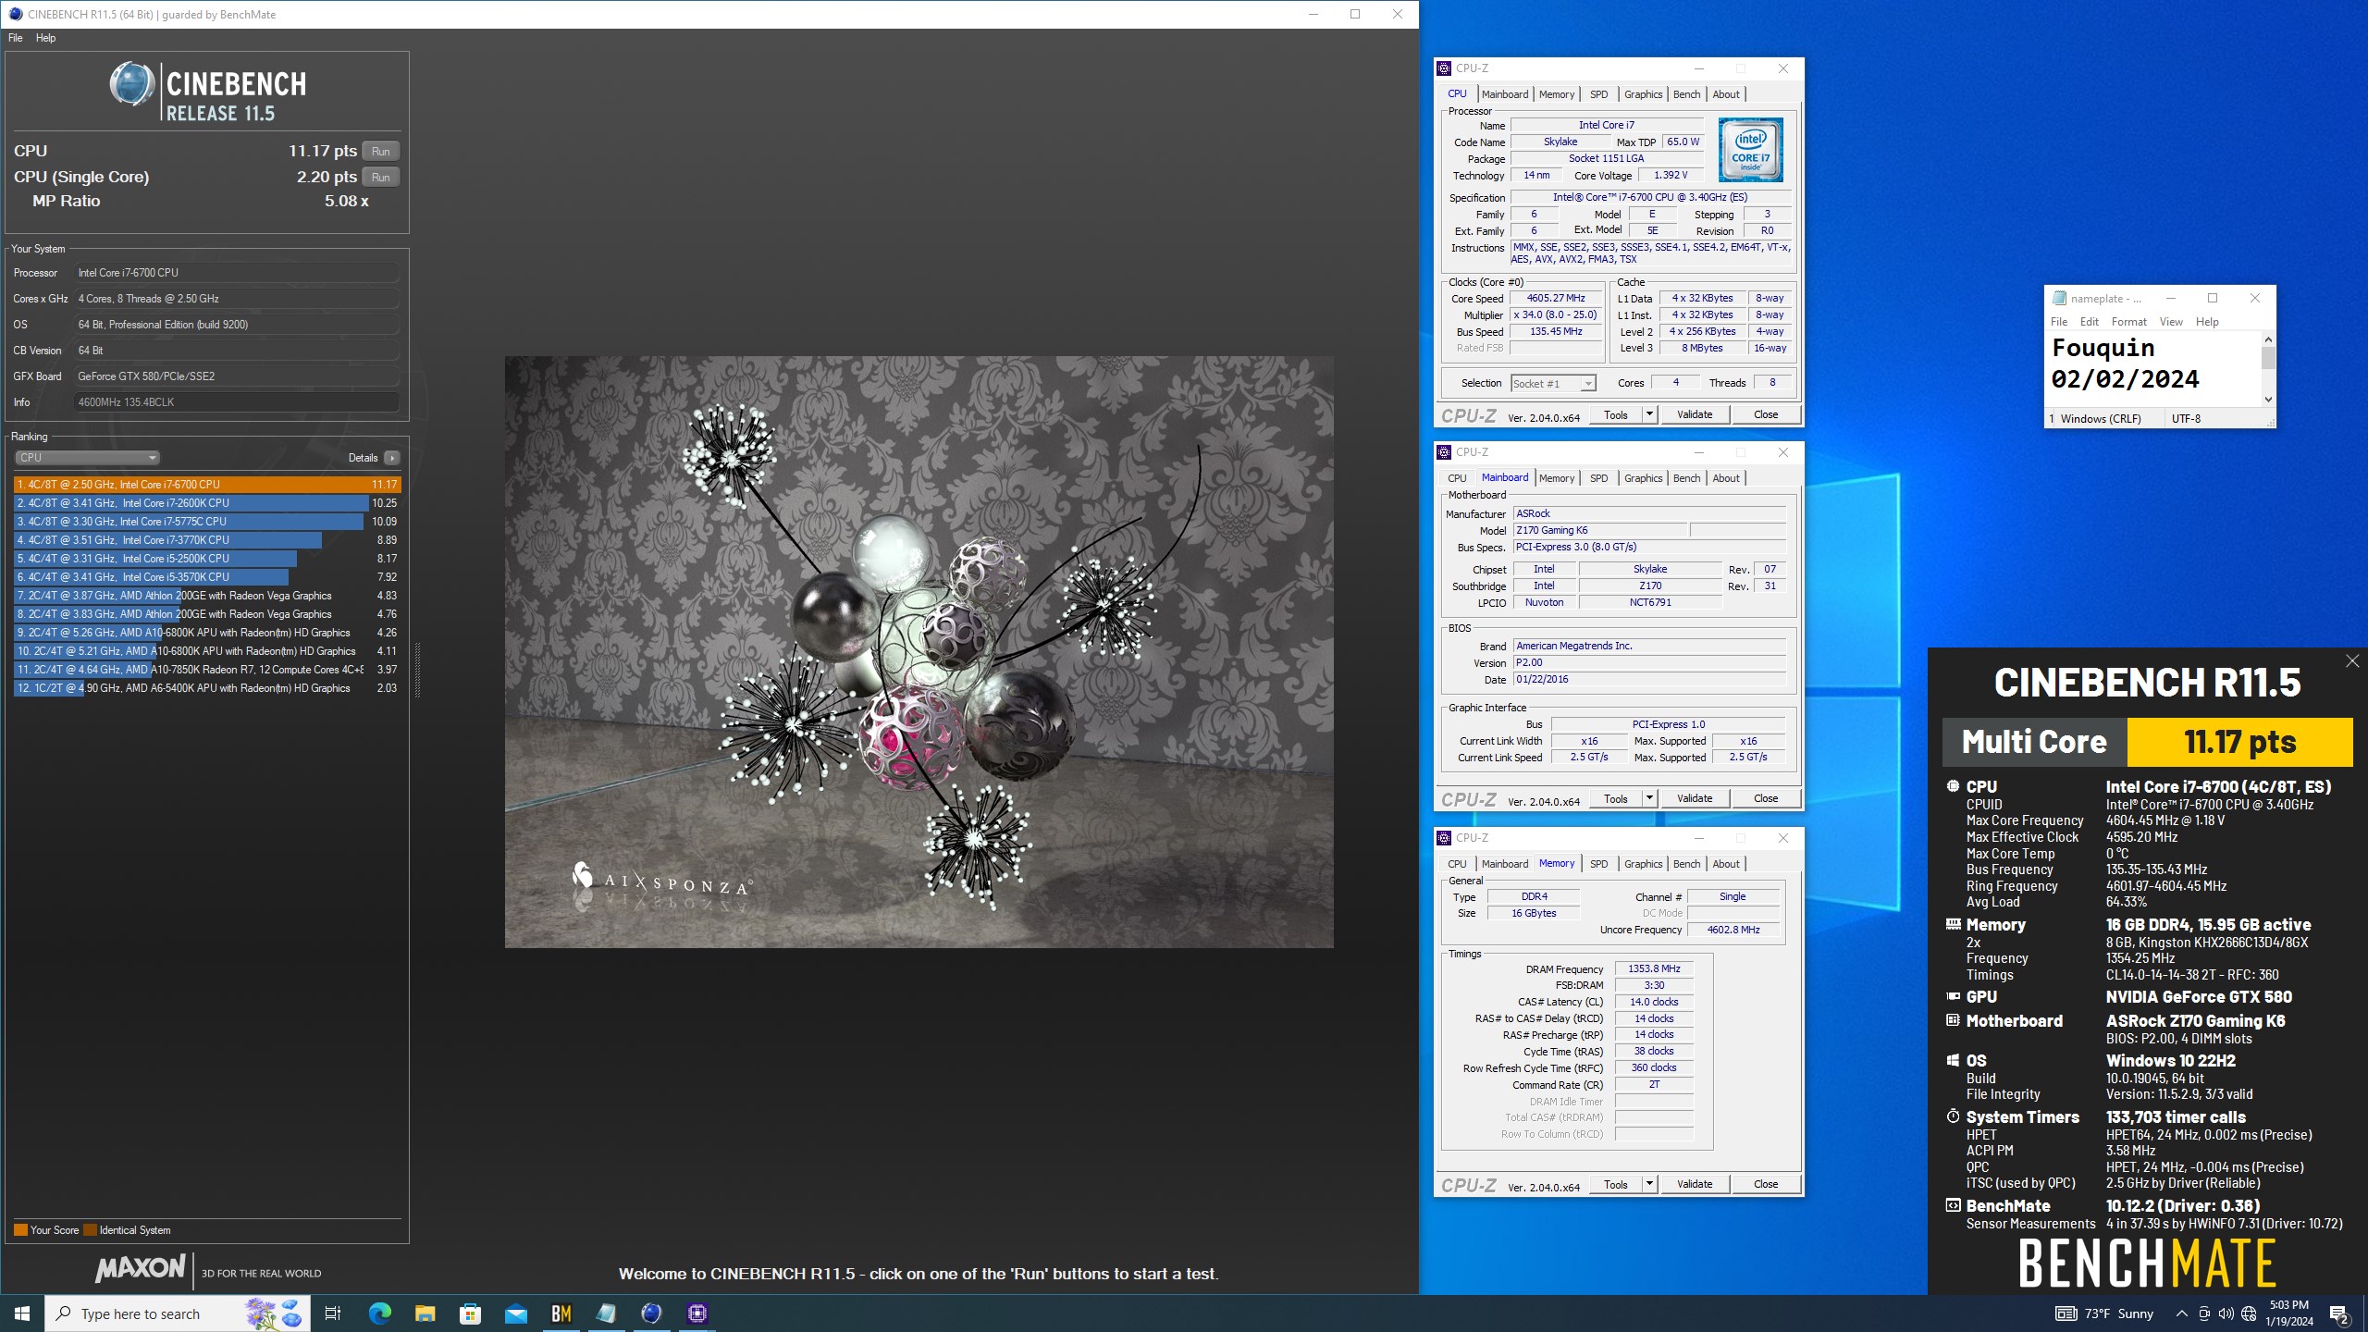Click Notepad vertical scrollbar down arrow
Viewport: 2368px width, 1332px height.
coord(2268,400)
